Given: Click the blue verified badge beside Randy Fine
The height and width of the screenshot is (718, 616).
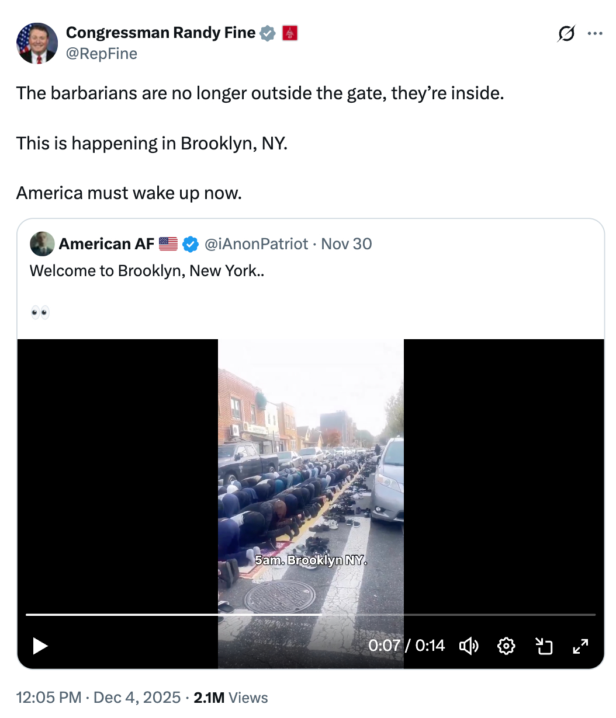Looking at the screenshot, I should click(x=267, y=33).
